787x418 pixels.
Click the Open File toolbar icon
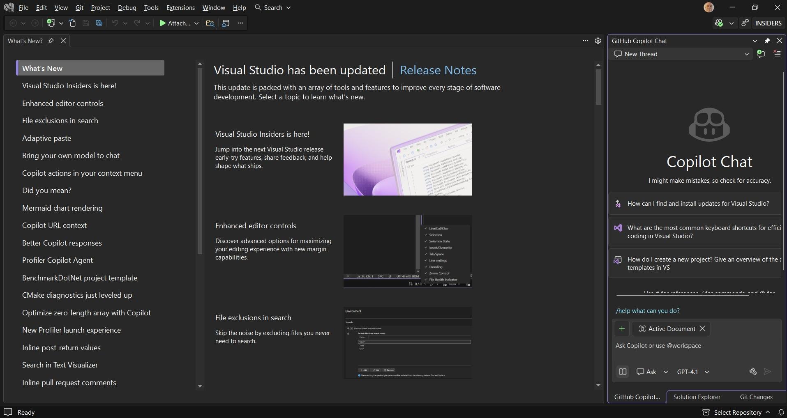(72, 23)
